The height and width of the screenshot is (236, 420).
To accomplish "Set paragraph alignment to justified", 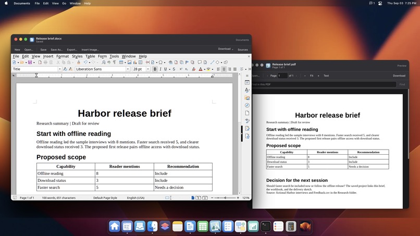I will [235, 69].
